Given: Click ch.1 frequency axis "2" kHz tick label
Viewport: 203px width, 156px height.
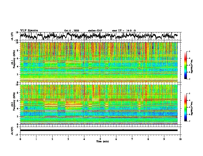Looking at the screenshot, I should [17, 74].
